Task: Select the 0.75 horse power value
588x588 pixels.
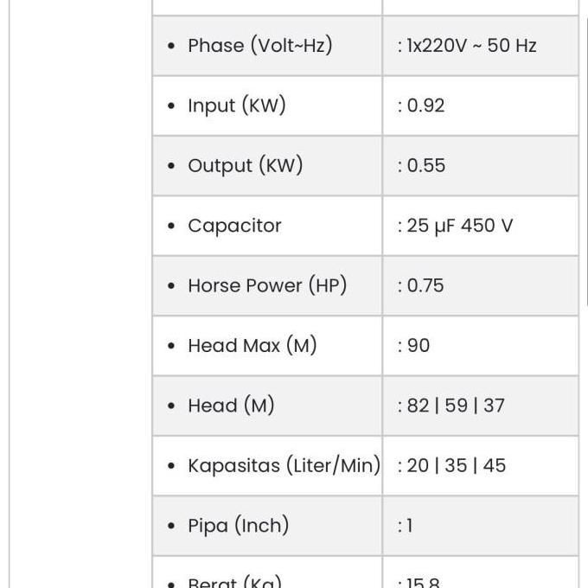Action: point(425,285)
